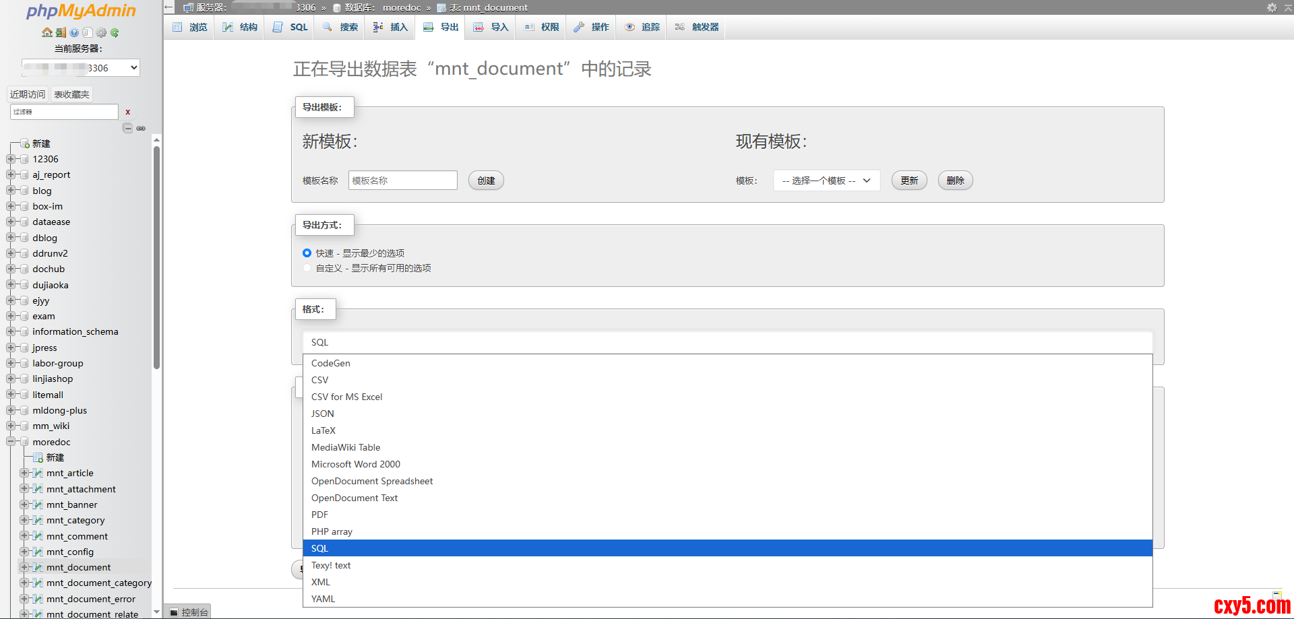This screenshot has height=619, width=1294.
Task: Open the existing template selection dropdown
Action: (826, 181)
